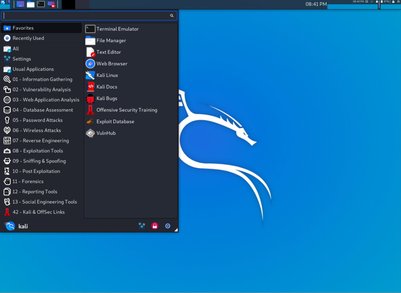The height and width of the screenshot is (293, 401).
Task: Open the Settings category
Action: coord(42,59)
